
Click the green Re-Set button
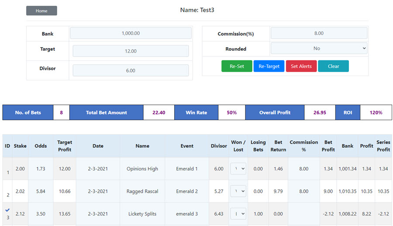tap(237, 66)
